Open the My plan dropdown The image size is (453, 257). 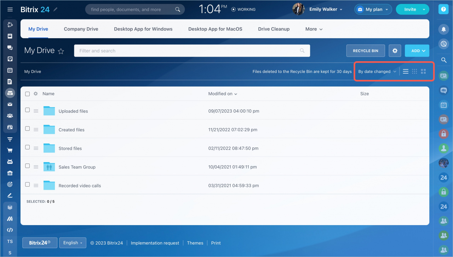(x=373, y=10)
